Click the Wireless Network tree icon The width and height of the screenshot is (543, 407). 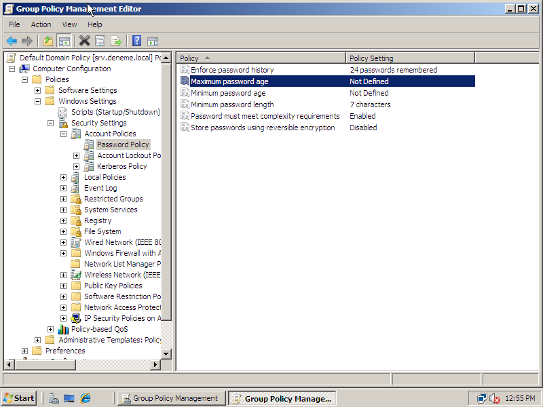click(76, 275)
